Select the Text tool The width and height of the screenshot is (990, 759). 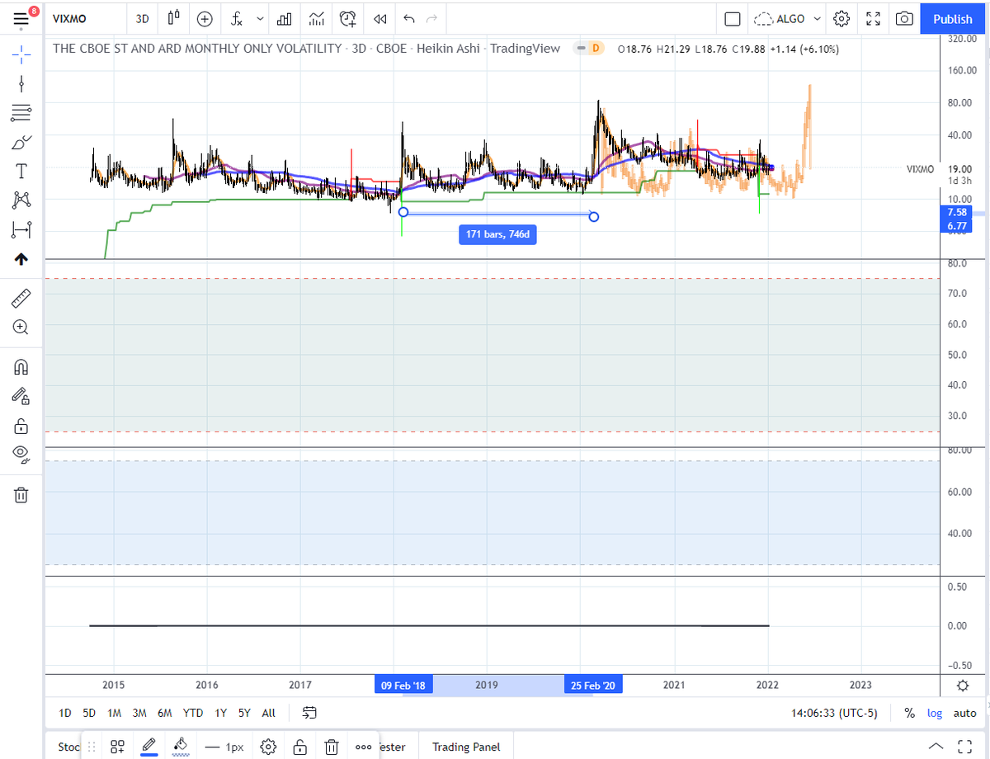coord(21,171)
